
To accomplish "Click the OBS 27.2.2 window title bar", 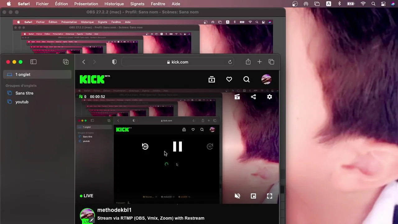I will (x=142, y=12).
